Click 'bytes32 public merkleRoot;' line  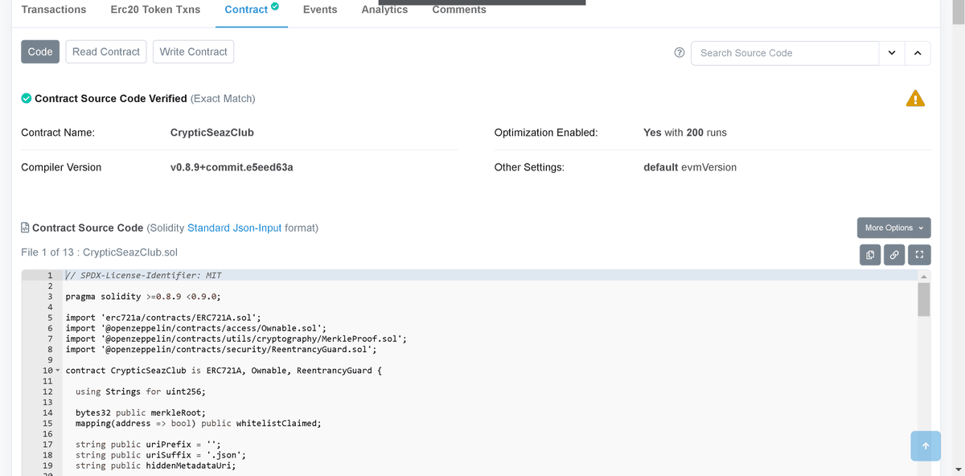(x=141, y=412)
